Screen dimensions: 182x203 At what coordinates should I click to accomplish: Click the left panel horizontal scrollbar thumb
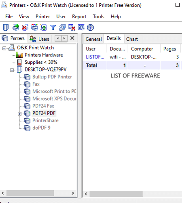(x=30, y=193)
